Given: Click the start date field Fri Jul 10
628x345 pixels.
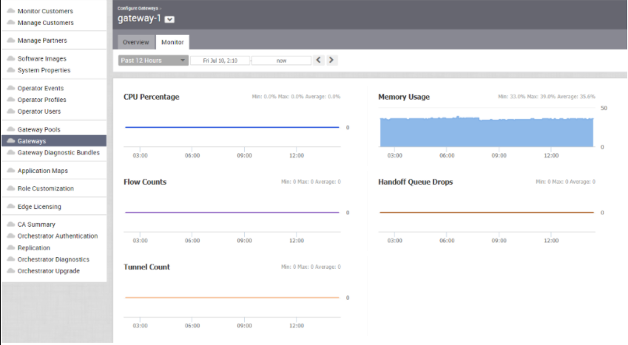Looking at the screenshot, I should 220,61.
